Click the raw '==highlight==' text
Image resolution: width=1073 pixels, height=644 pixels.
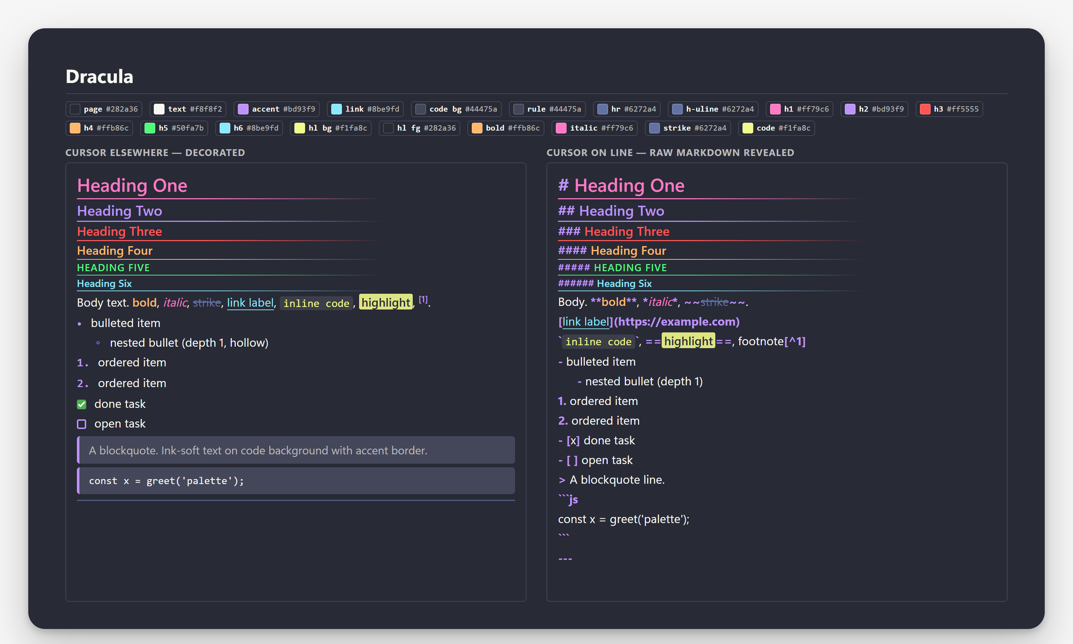tap(688, 342)
